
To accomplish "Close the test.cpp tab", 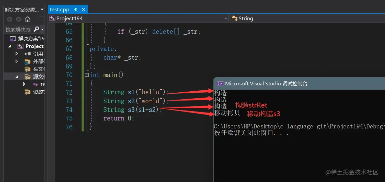I will [x=84, y=10].
